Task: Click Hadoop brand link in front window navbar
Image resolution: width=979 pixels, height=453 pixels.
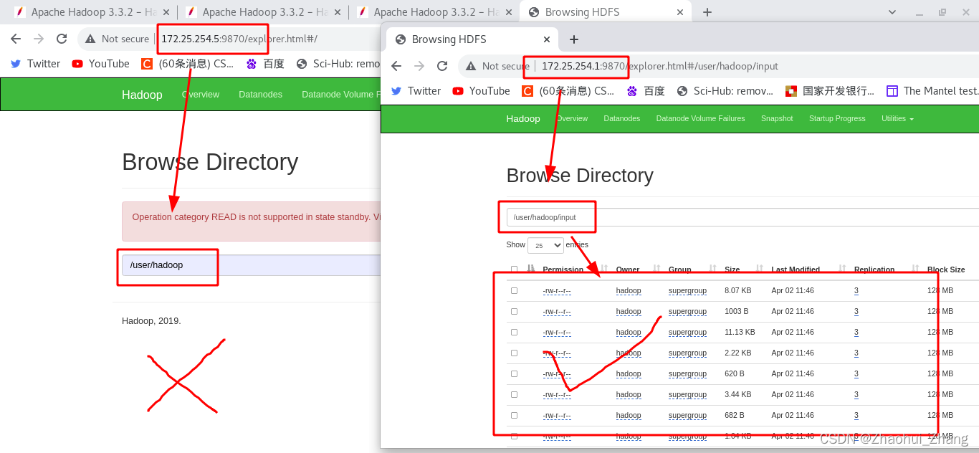Action: (x=523, y=118)
